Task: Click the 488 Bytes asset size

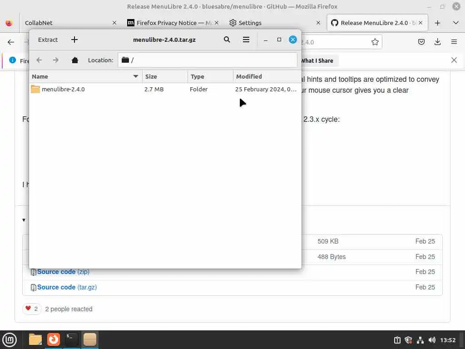Action: [331, 257]
